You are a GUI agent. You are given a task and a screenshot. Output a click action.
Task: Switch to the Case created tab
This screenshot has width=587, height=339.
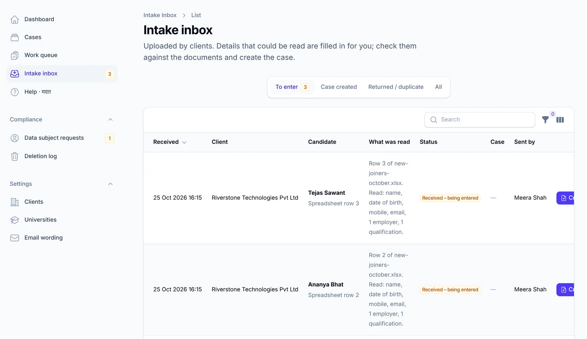[x=339, y=87]
